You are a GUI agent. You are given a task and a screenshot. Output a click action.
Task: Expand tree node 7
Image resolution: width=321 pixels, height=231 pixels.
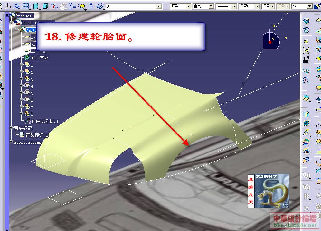[22, 107]
